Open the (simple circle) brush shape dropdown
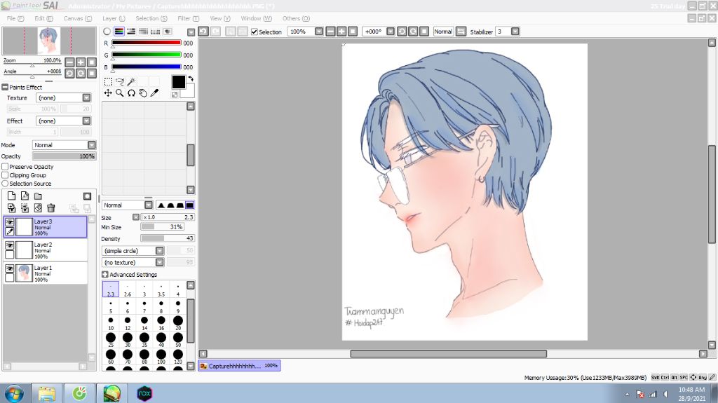This screenshot has width=718, height=403. click(159, 250)
